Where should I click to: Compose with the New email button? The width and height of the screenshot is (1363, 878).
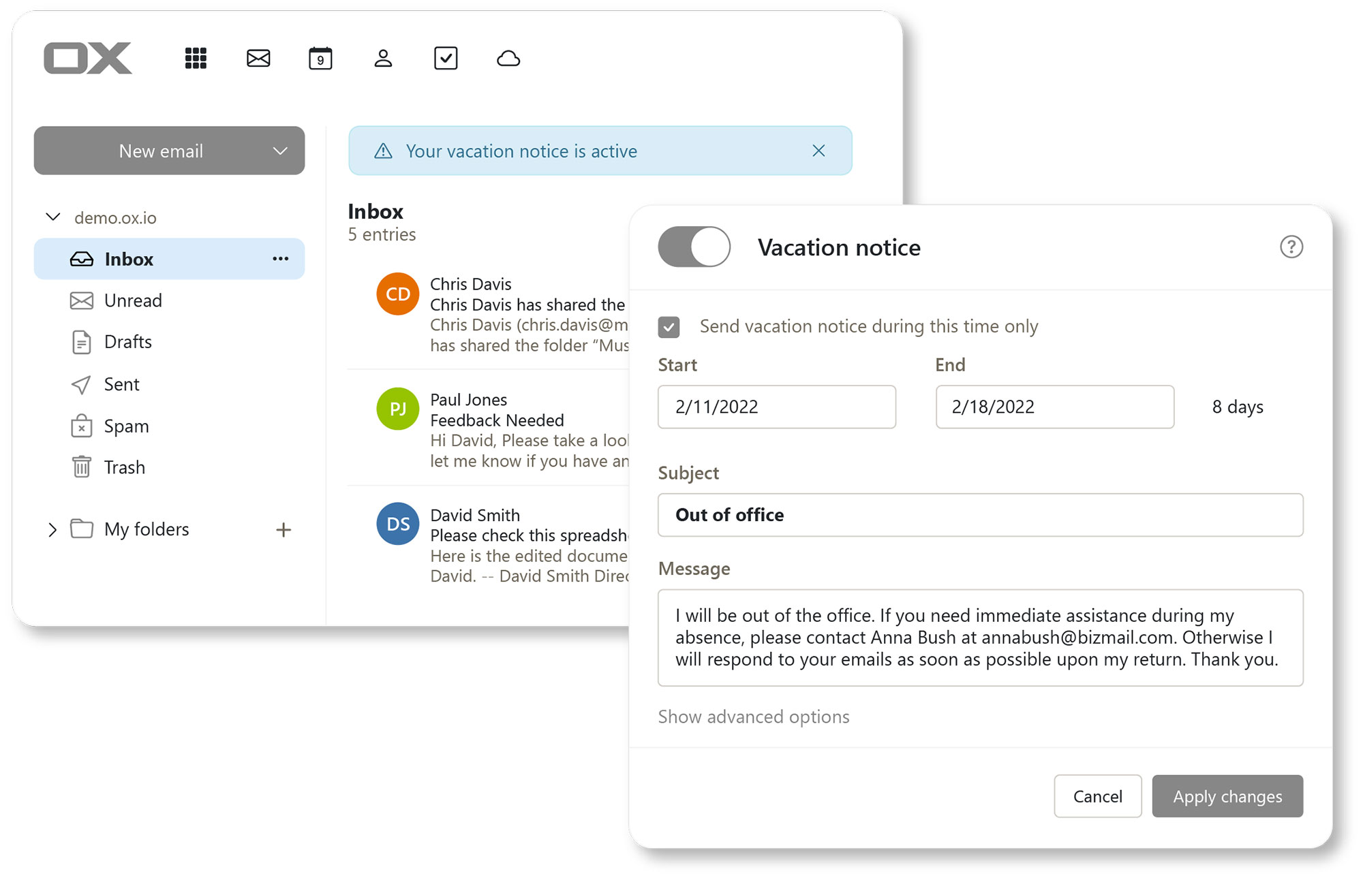[162, 151]
